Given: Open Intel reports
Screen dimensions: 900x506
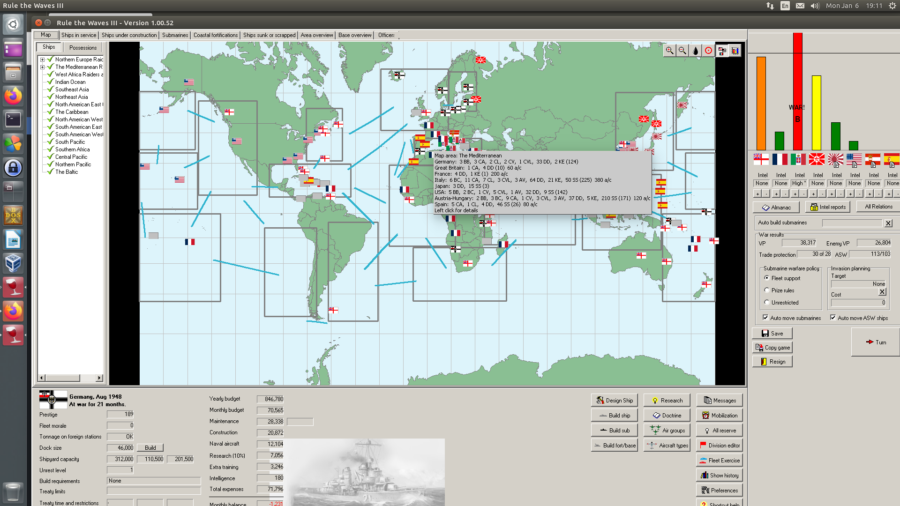Looking at the screenshot, I should (828, 207).
